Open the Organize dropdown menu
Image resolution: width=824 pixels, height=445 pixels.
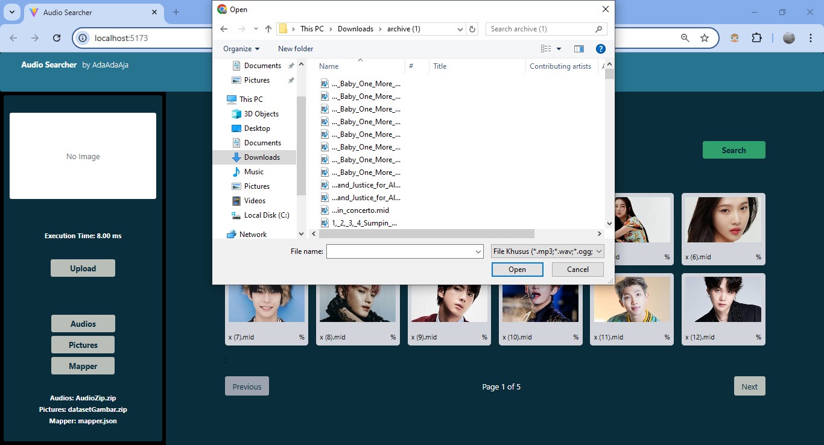[241, 49]
